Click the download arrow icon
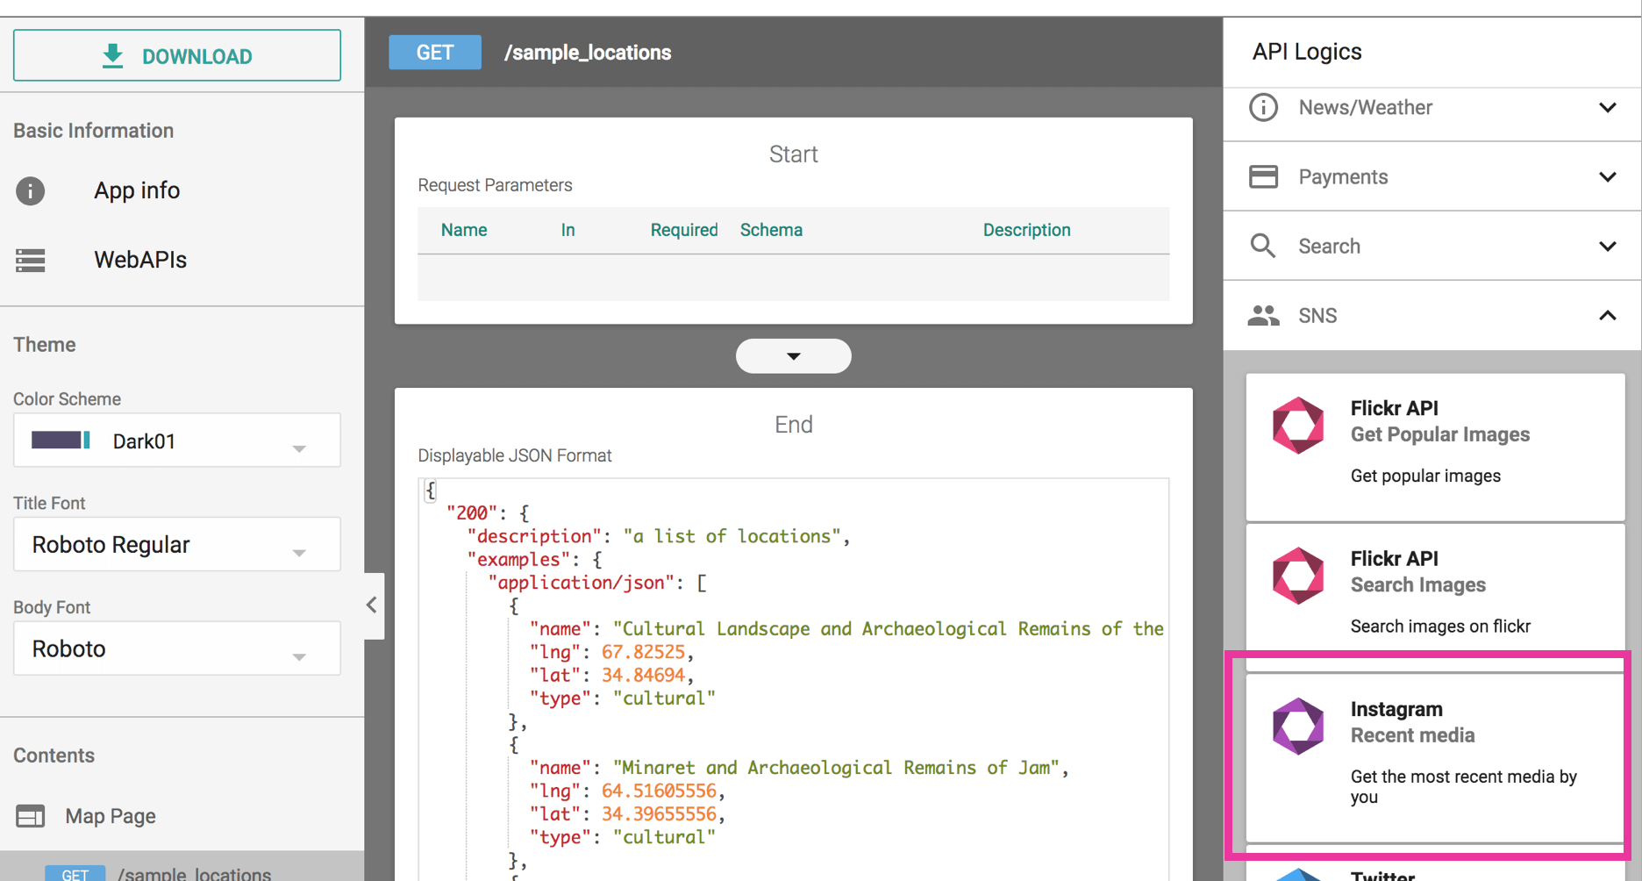The image size is (1642, 881). point(112,55)
